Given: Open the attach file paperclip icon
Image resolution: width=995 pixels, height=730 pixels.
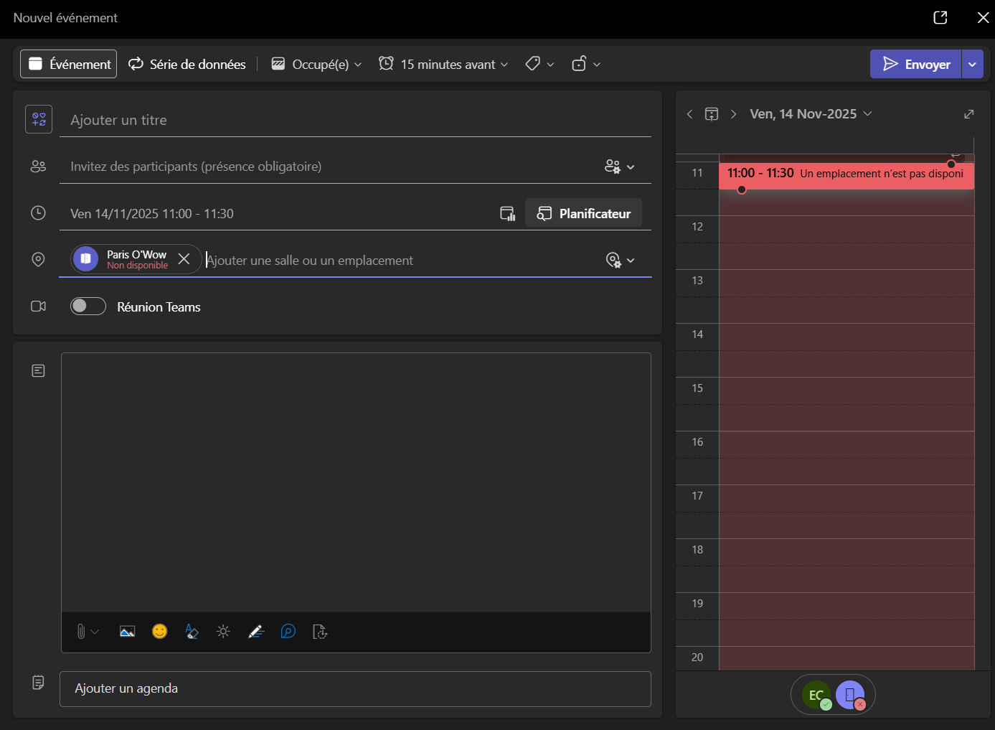Looking at the screenshot, I should 81,632.
